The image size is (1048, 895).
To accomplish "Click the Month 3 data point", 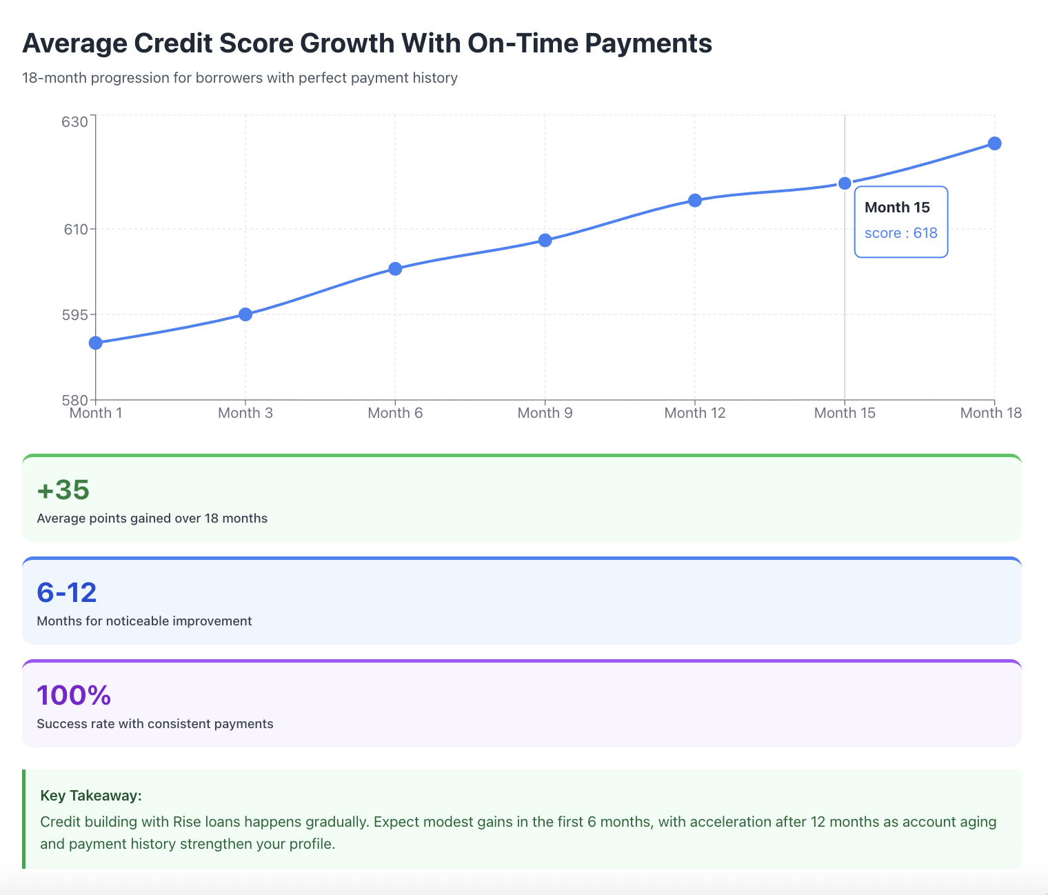I will click(x=245, y=314).
